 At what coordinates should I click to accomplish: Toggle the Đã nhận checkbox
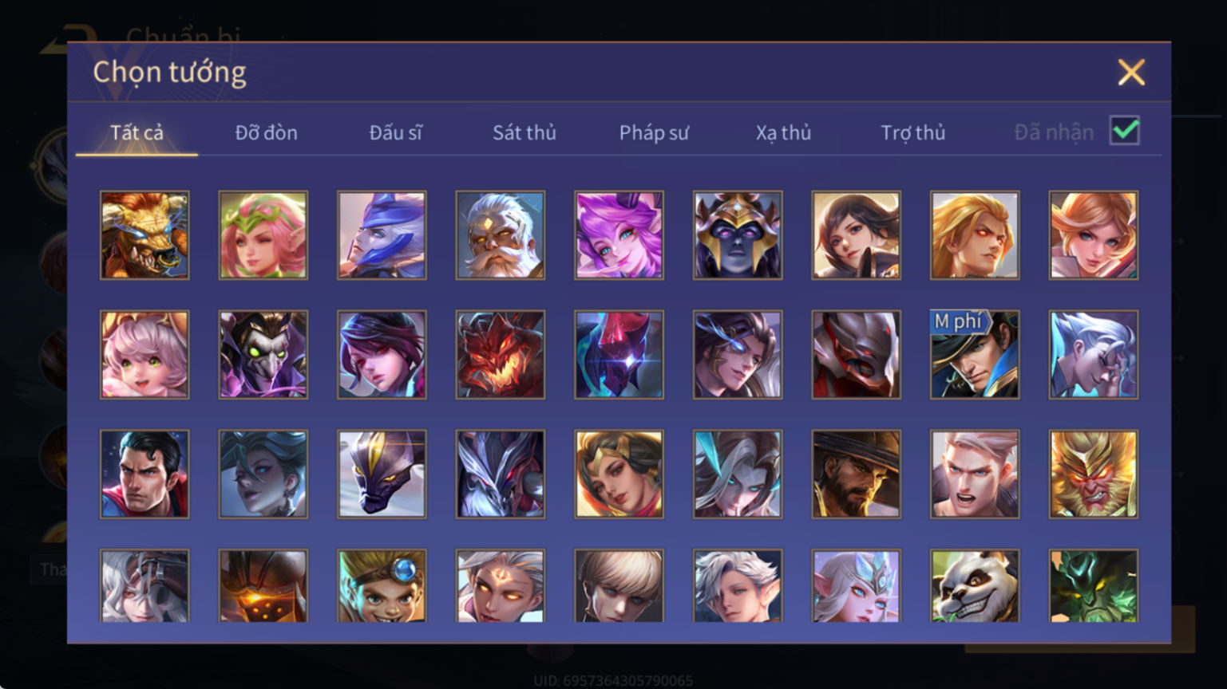pos(1125,131)
